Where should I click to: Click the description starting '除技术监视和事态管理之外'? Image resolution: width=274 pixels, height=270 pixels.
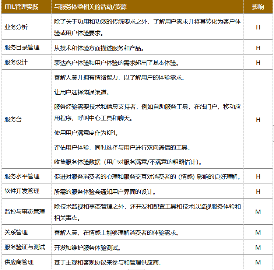[x=147, y=212]
